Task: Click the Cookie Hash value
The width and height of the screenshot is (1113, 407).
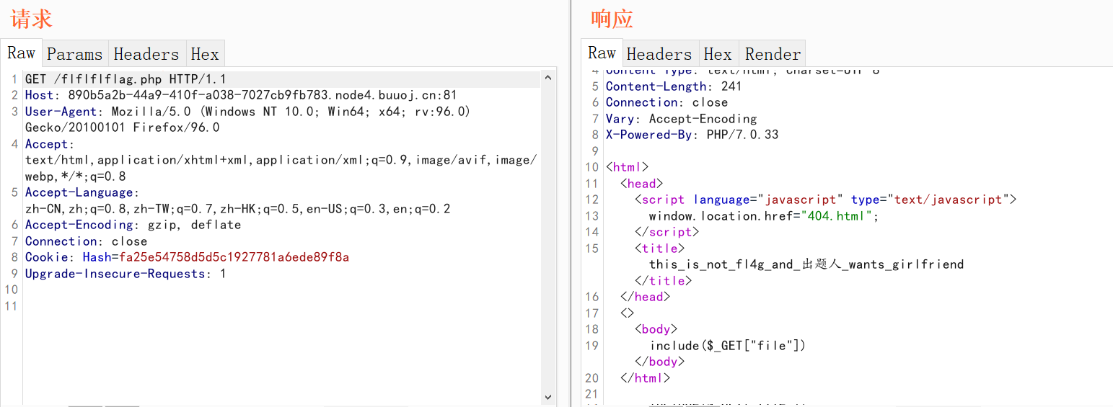Action: (234, 257)
